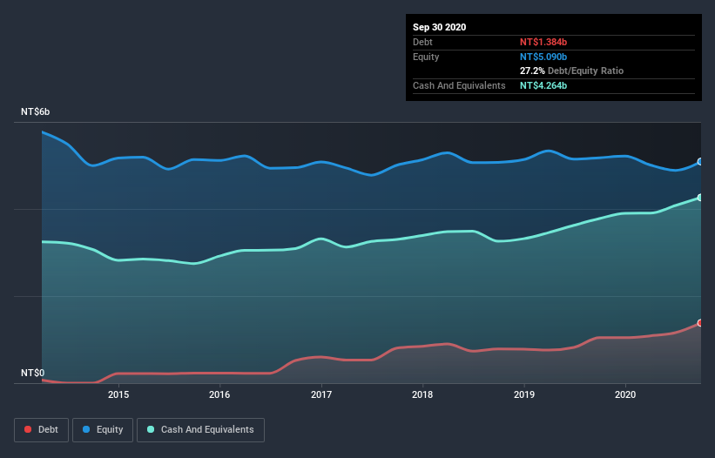The image size is (715, 458).
Task: Click the 2018 x-axis label
Action: (x=422, y=394)
